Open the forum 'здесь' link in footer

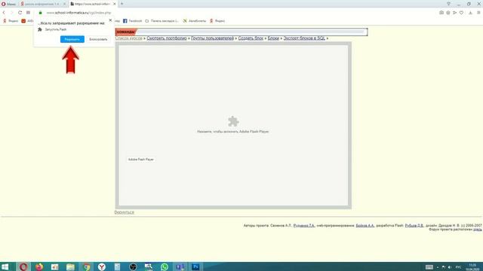(478, 229)
